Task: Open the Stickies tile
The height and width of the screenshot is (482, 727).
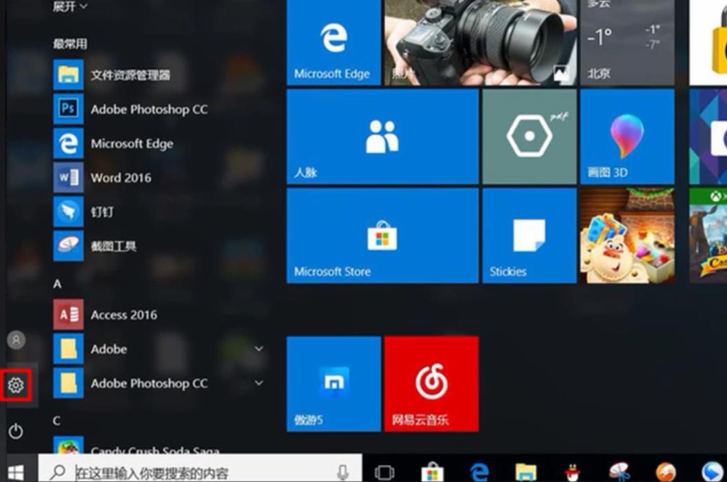Action: tap(529, 235)
